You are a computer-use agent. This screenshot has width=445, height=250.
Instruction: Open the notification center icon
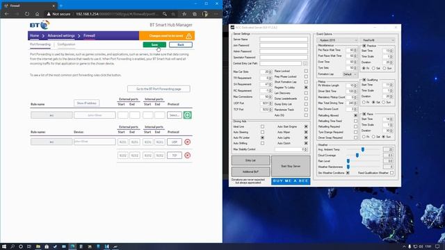438,247
